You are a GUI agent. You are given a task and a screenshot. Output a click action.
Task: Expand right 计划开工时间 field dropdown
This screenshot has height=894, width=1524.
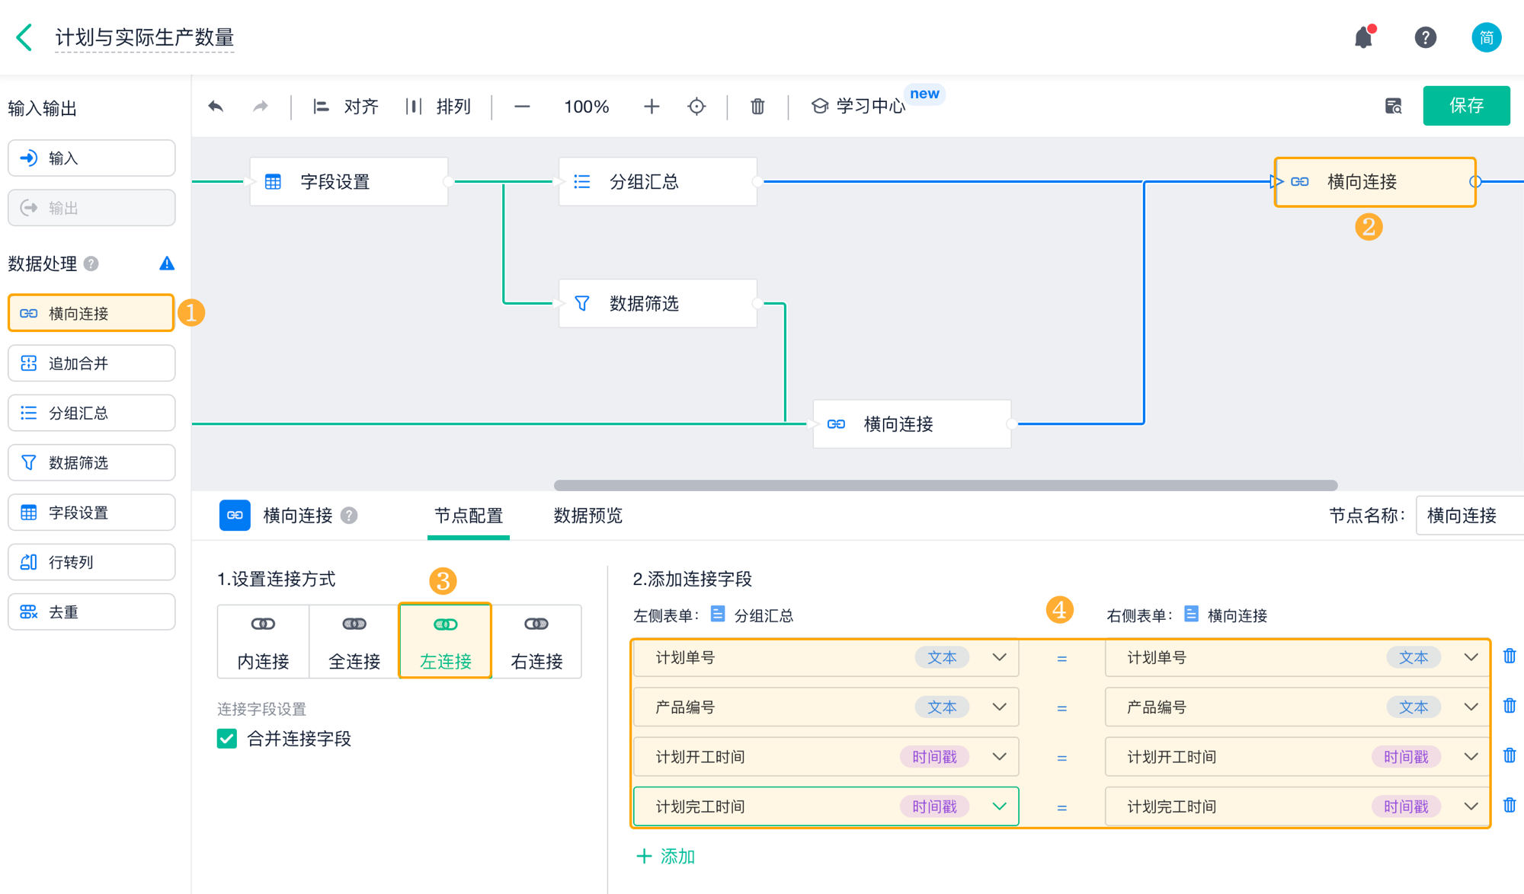1471,757
